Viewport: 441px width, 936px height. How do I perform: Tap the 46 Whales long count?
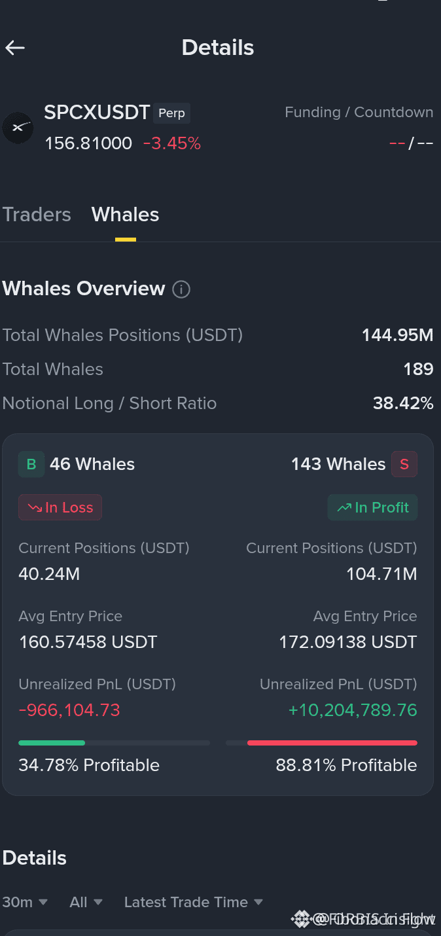pyautogui.click(x=92, y=464)
